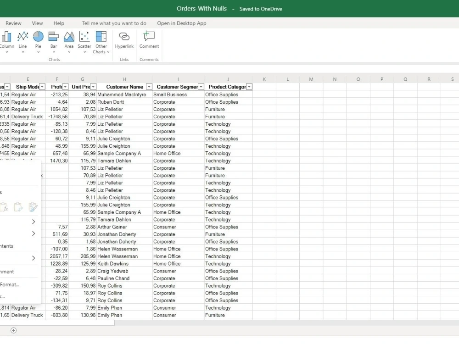Choose paste transpose option in context menu

pos(18,207)
